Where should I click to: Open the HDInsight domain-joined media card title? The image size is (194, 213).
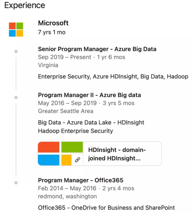[117, 154]
